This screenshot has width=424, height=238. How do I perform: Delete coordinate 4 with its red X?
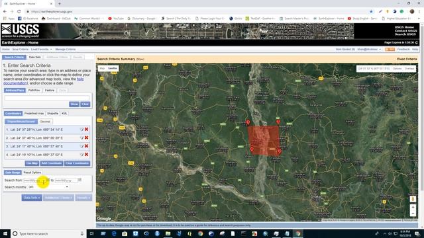[x=87, y=154]
